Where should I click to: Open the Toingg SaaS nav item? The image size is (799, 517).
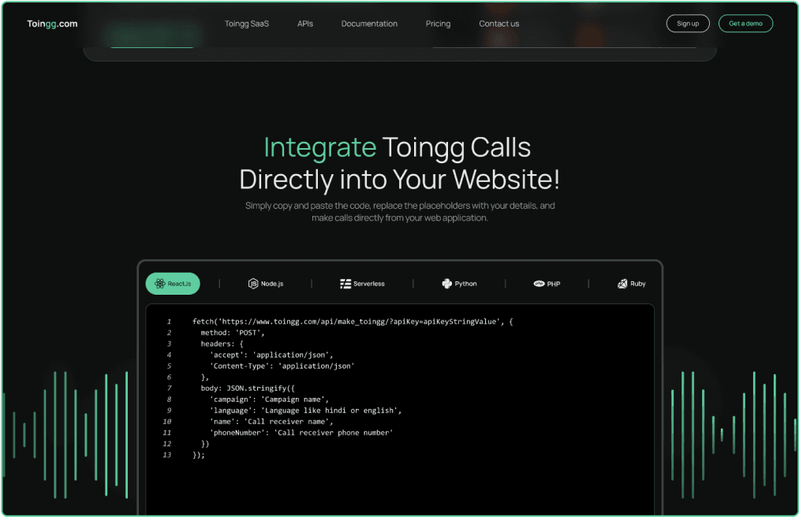click(247, 24)
